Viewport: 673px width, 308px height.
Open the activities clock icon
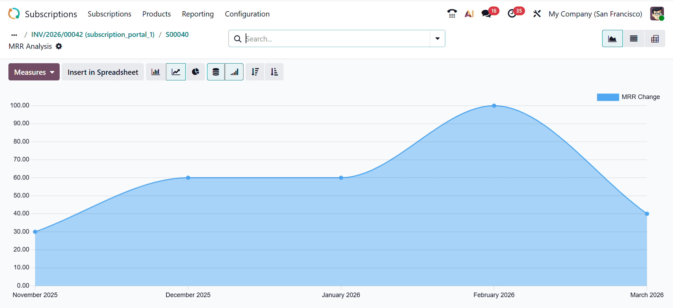[512, 14]
